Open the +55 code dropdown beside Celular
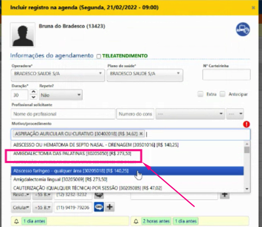This screenshot has height=227, width=262. (x=42, y=207)
